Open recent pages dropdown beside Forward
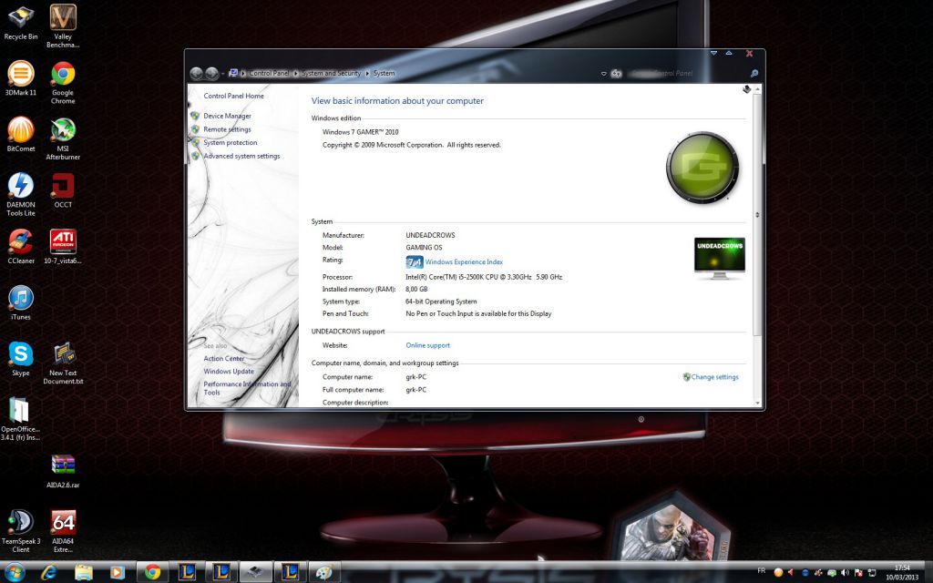 [x=222, y=74]
